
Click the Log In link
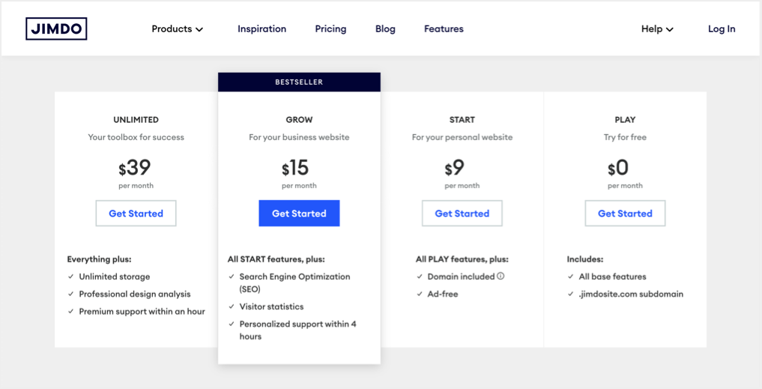pyautogui.click(x=722, y=29)
